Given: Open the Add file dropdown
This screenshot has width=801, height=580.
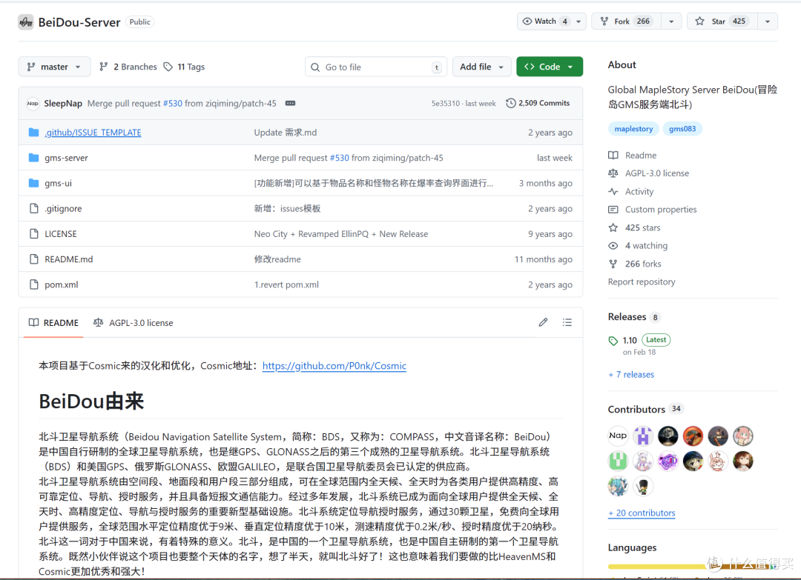Looking at the screenshot, I should (482, 67).
